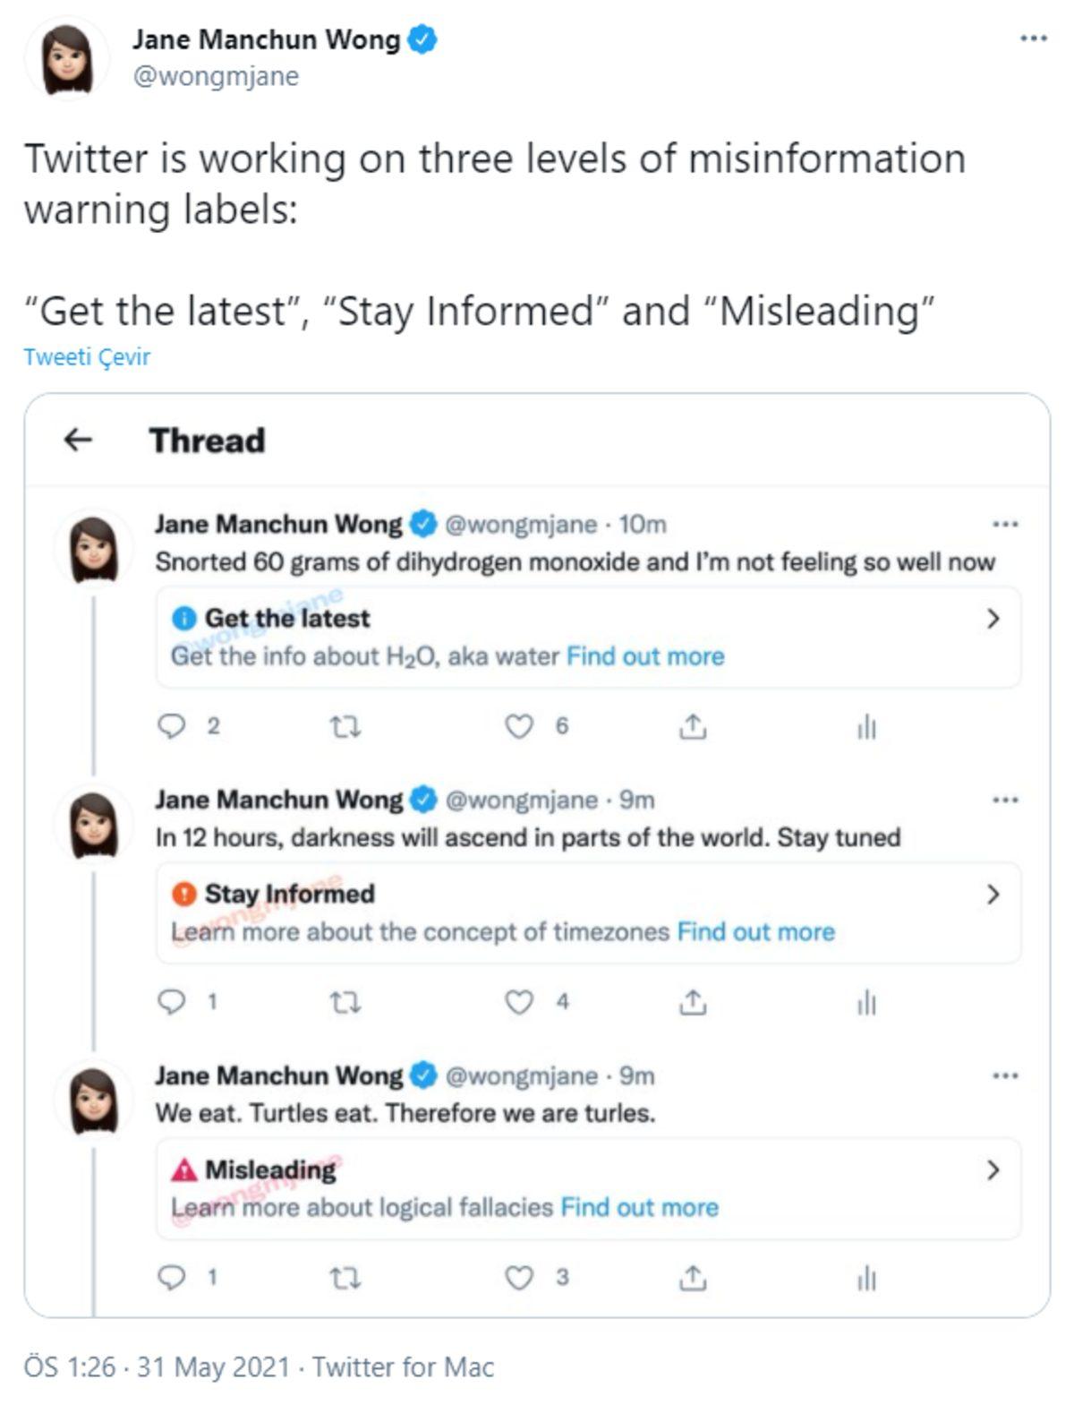Share the dihydrogen monoxide tweet
Image resolution: width=1074 pixels, height=1413 pixels.
click(x=692, y=726)
